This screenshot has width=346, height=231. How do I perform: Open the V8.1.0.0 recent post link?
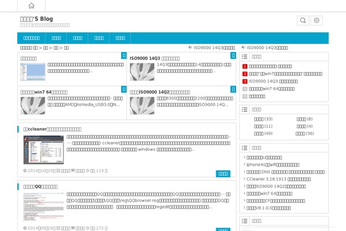click(x=269, y=208)
